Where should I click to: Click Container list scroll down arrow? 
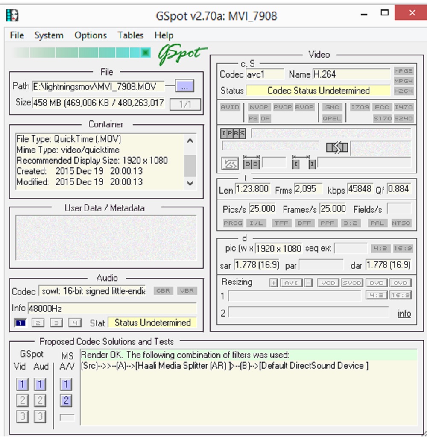[190, 183]
